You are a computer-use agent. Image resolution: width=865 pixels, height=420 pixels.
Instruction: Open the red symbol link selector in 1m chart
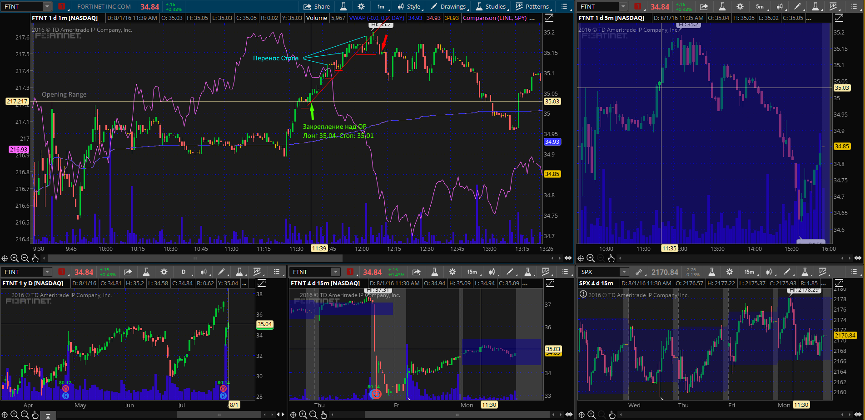pos(62,6)
